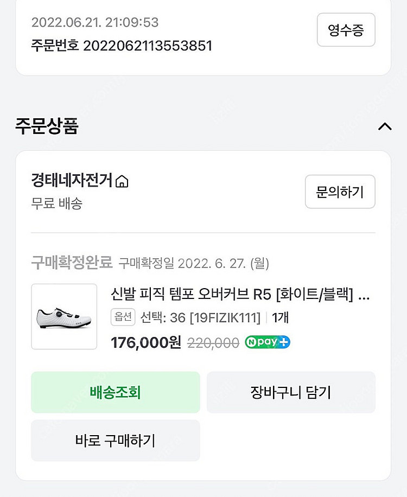Open the 신발 피직 템포 오버커브 R5 title
407x497 pixels.
[x=240, y=295]
